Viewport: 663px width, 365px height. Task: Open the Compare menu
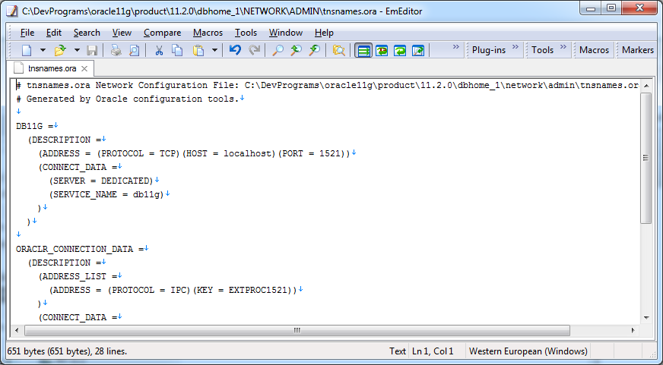tap(163, 33)
